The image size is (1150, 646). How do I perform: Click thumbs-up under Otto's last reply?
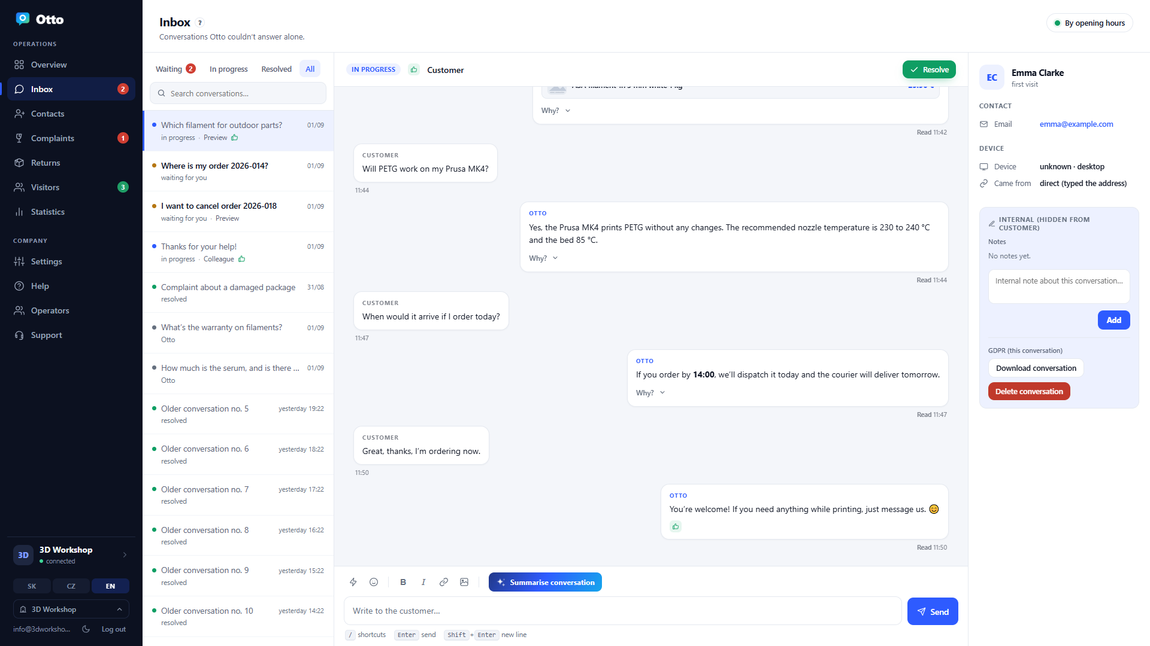[x=676, y=526]
